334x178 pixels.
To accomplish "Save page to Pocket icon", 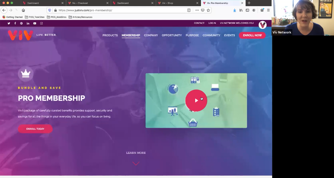I will (x=203, y=10).
